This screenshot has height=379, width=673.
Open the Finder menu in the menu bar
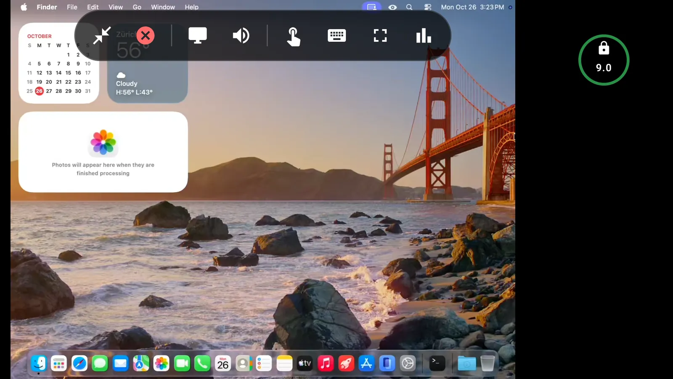(47, 7)
